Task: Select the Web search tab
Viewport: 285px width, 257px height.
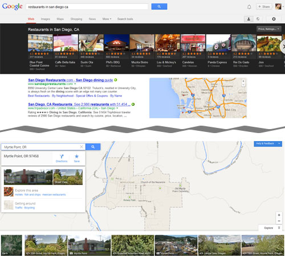Action: [x=31, y=19]
